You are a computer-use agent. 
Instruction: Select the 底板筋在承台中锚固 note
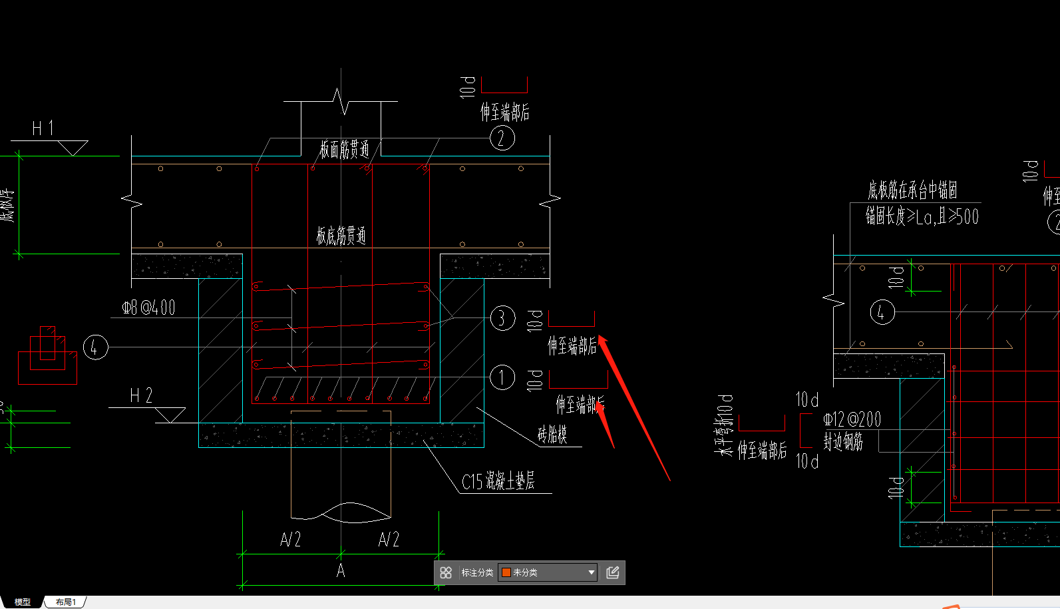click(x=912, y=190)
